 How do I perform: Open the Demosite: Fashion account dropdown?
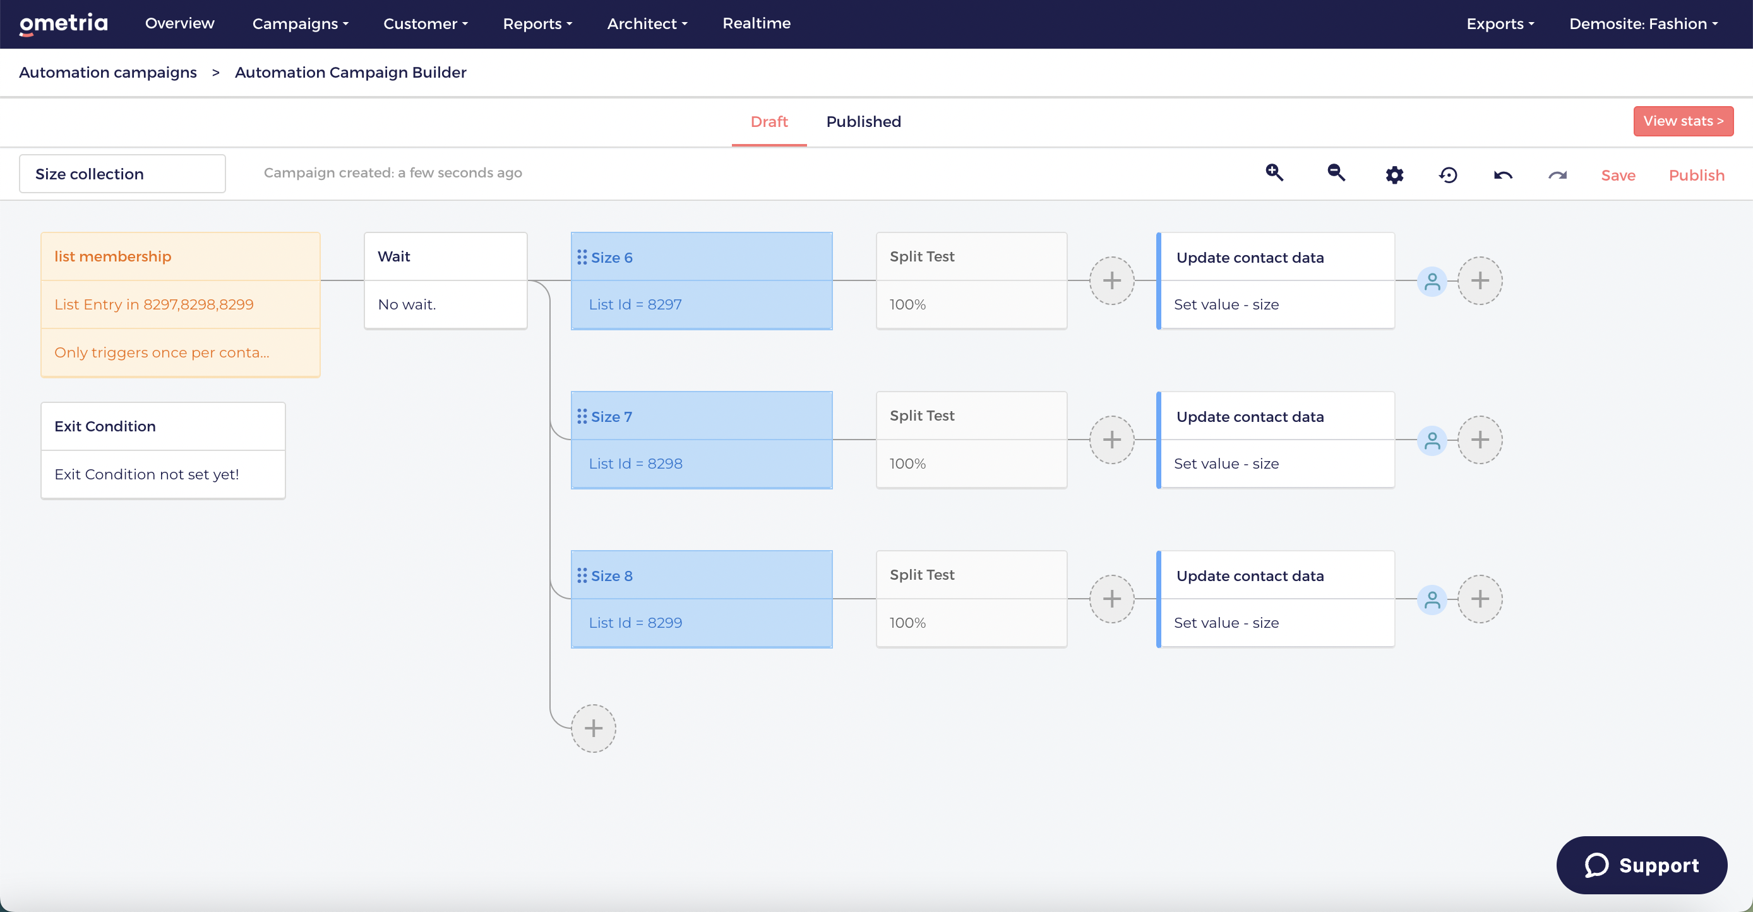[x=1643, y=24]
